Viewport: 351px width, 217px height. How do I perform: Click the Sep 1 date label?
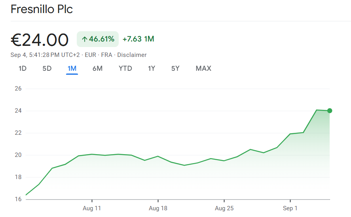(290, 208)
